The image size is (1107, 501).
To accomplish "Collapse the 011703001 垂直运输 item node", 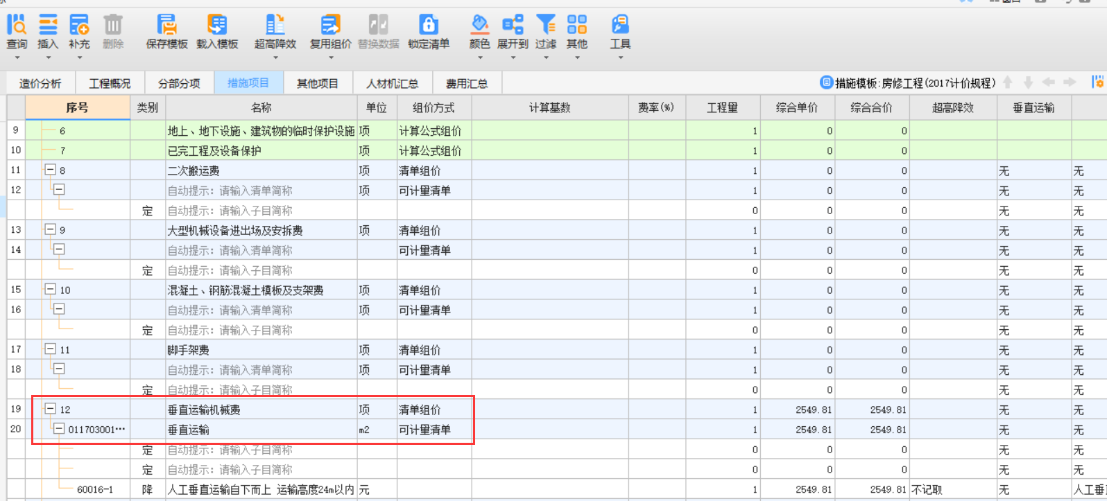I will 60,429.
